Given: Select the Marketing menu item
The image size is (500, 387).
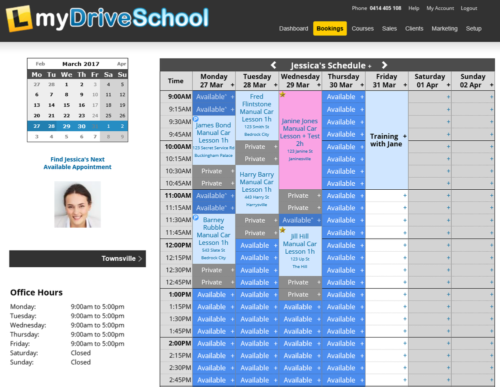Looking at the screenshot, I should pos(444,28).
